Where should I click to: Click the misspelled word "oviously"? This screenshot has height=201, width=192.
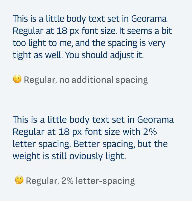click(x=86, y=156)
